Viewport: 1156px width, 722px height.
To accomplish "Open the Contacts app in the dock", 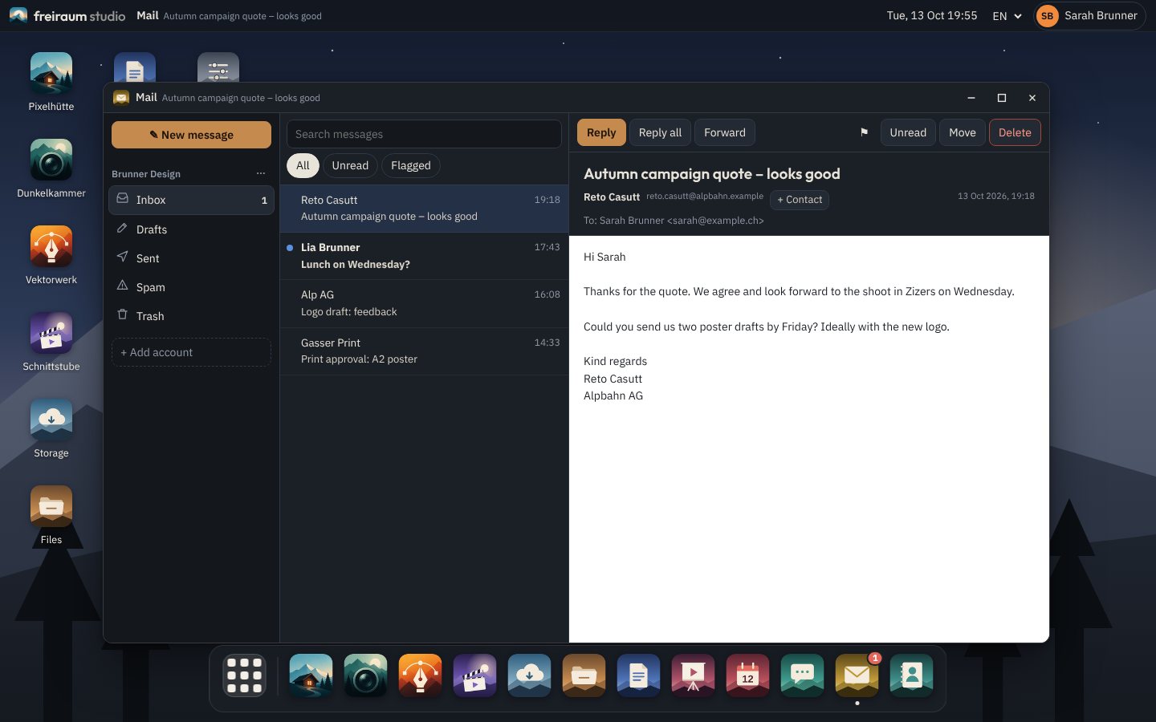I will point(911,675).
